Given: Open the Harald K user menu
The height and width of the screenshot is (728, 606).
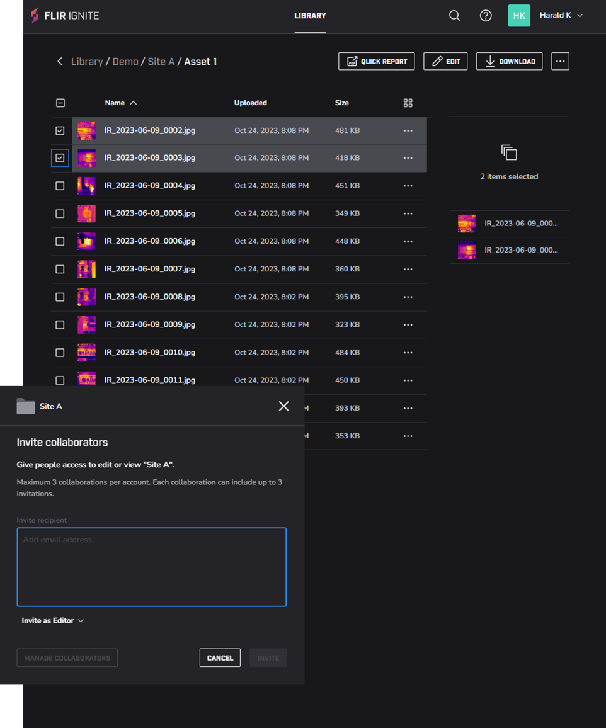Looking at the screenshot, I should coord(560,16).
